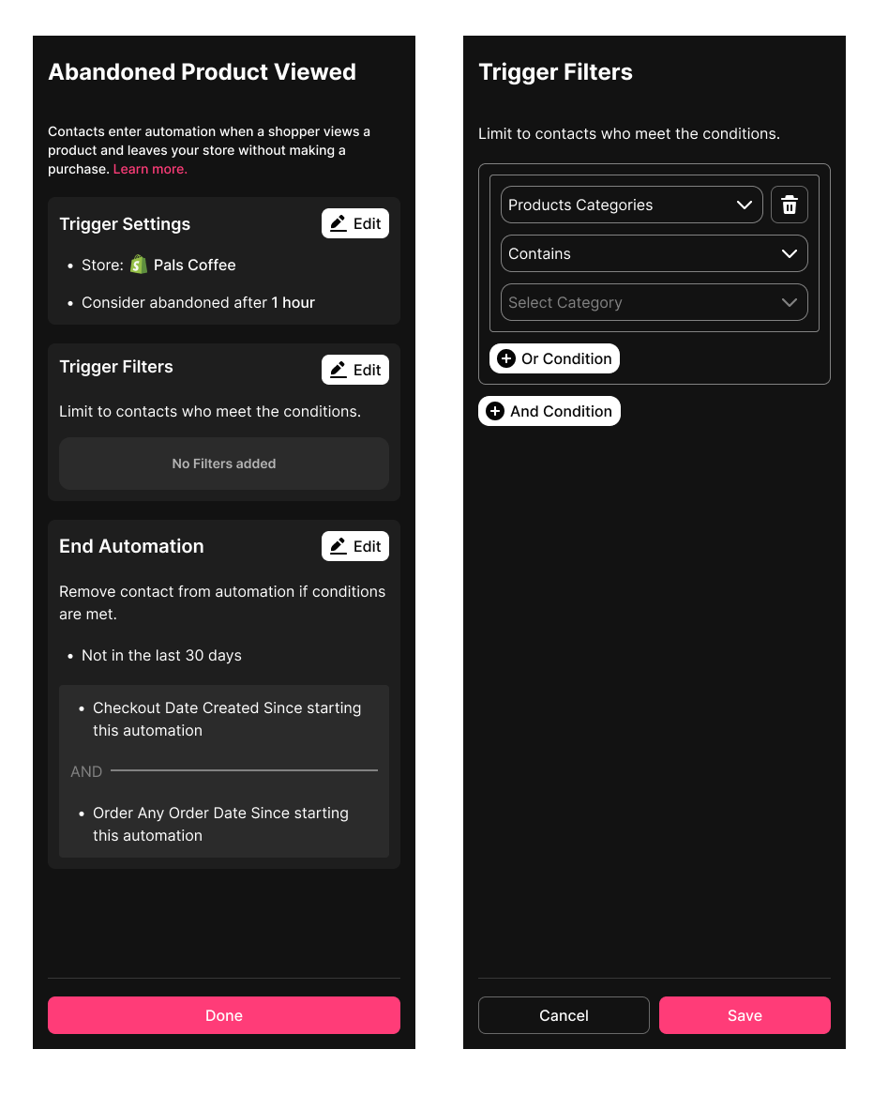This screenshot has height=1095, width=888.
Task: Click the pencil icon in the Trigger Filters card
Action: pos(339,370)
